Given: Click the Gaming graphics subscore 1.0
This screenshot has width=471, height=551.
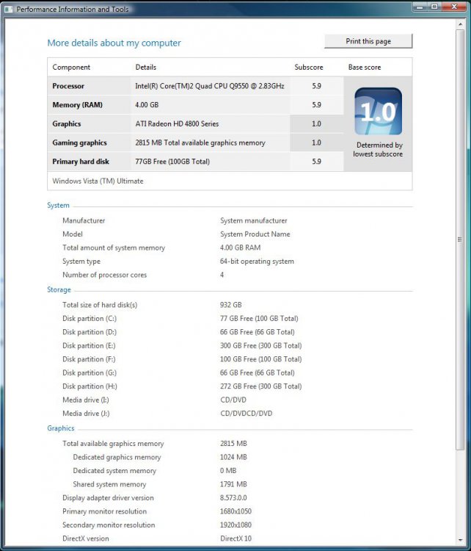Looking at the screenshot, I should tap(317, 143).
